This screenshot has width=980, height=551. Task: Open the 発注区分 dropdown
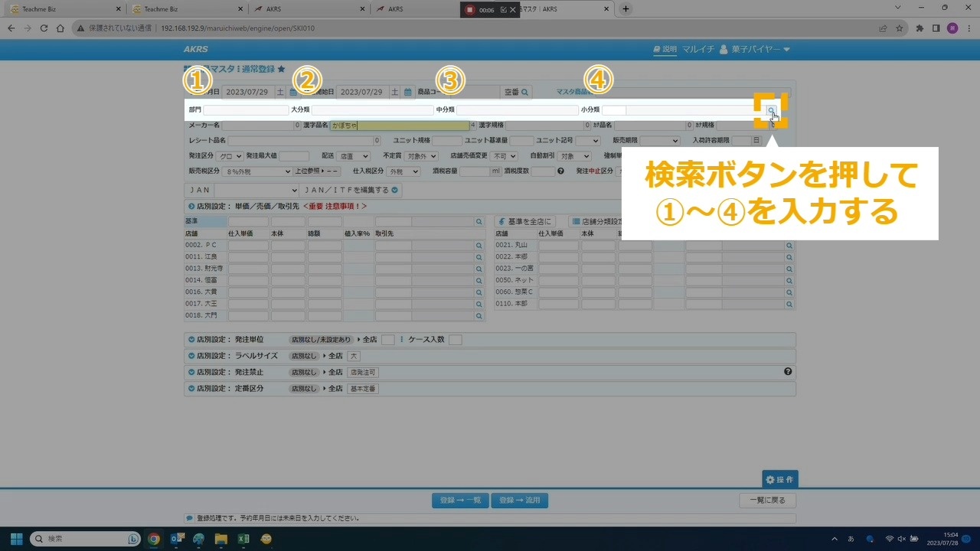tap(229, 156)
